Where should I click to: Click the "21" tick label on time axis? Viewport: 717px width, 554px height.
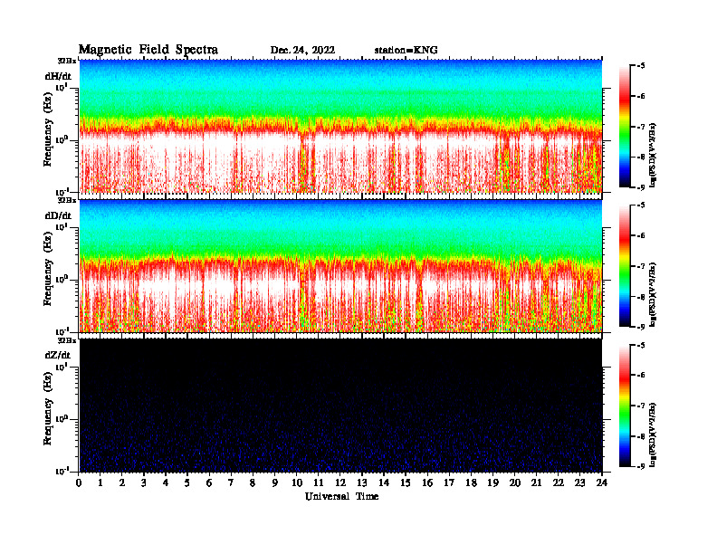pyautogui.click(x=536, y=483)
